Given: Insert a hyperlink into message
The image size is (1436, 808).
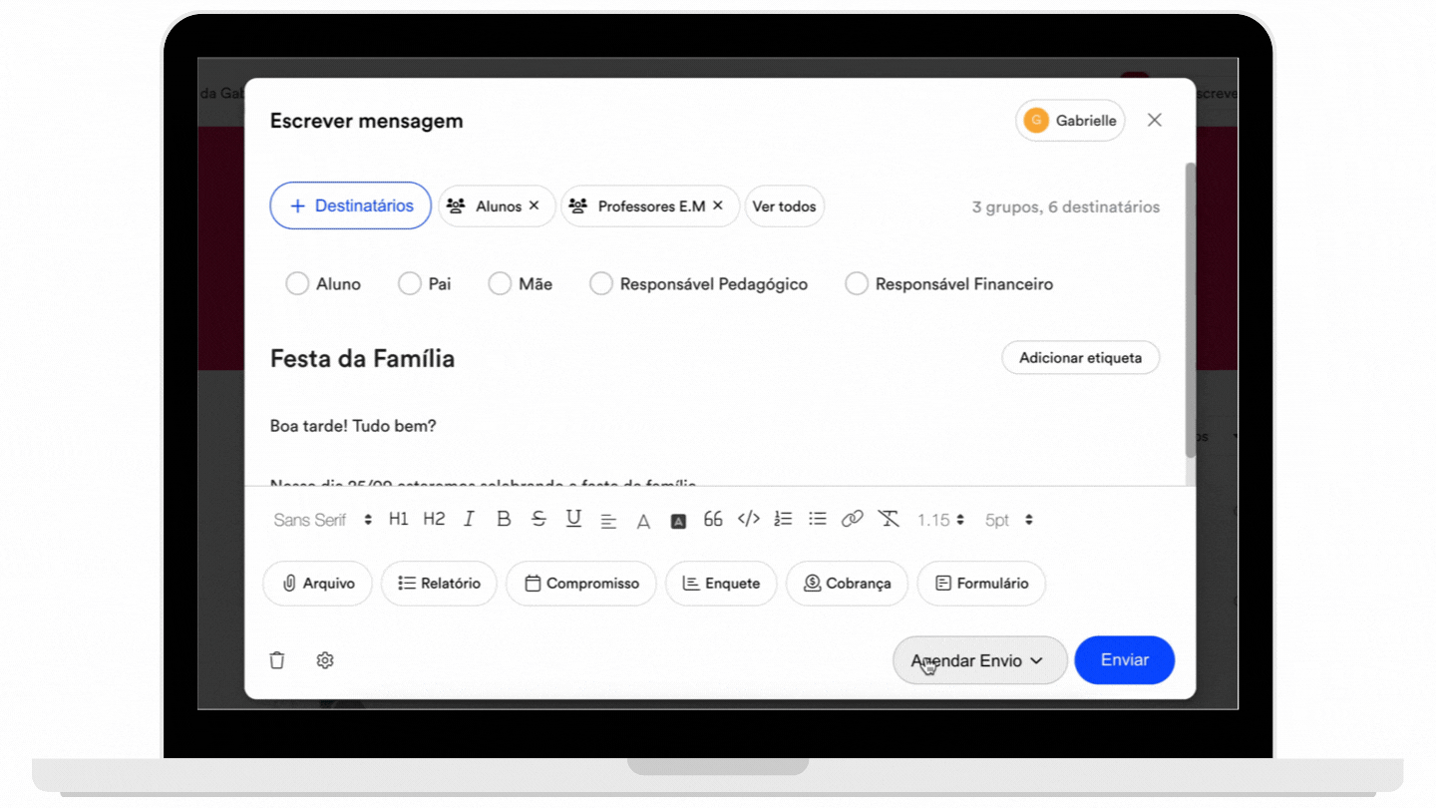Looking at the screenshot, I should click(x=852, y=520).
